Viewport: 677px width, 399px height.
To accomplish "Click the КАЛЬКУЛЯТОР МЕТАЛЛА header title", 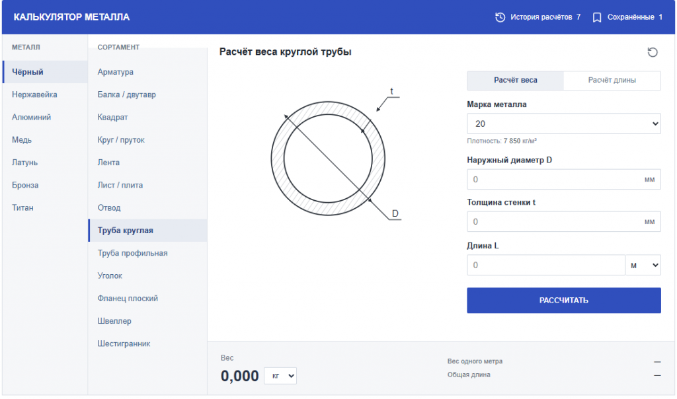I will coord(71,17).
